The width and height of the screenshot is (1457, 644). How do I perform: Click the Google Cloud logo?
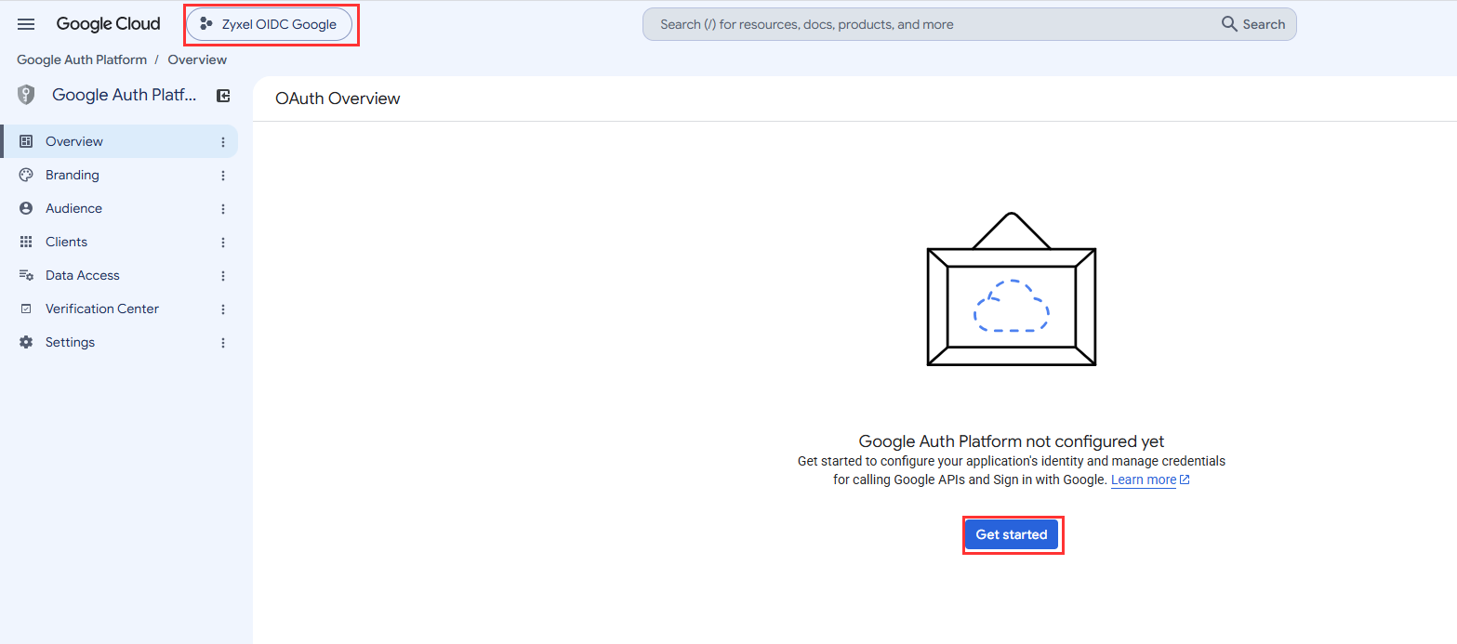(x=108, y=24)
